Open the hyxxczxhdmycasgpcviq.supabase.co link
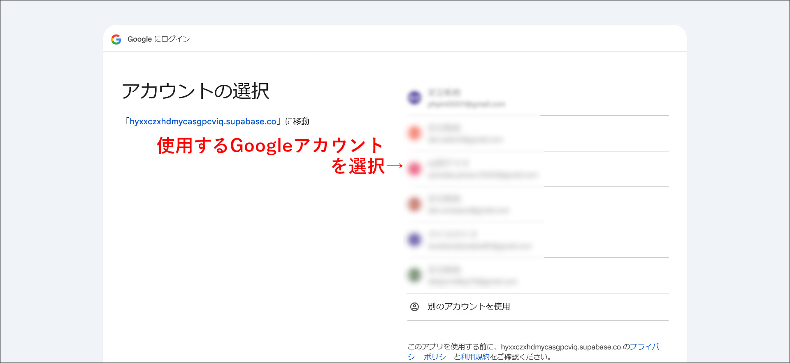The height and width of the screenshot is (363, 790). 203,121
